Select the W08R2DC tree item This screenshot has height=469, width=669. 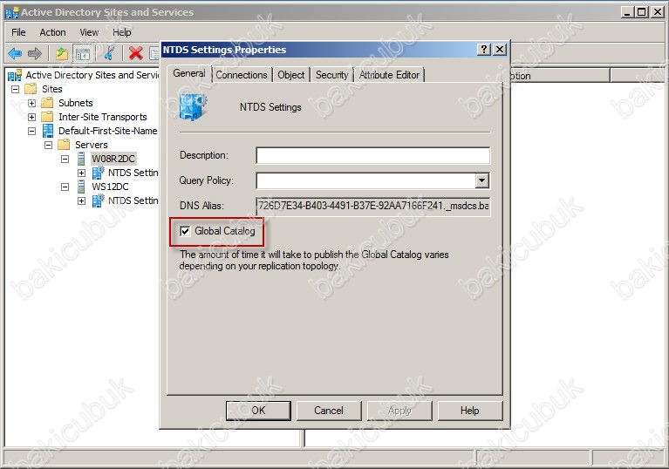113,159
